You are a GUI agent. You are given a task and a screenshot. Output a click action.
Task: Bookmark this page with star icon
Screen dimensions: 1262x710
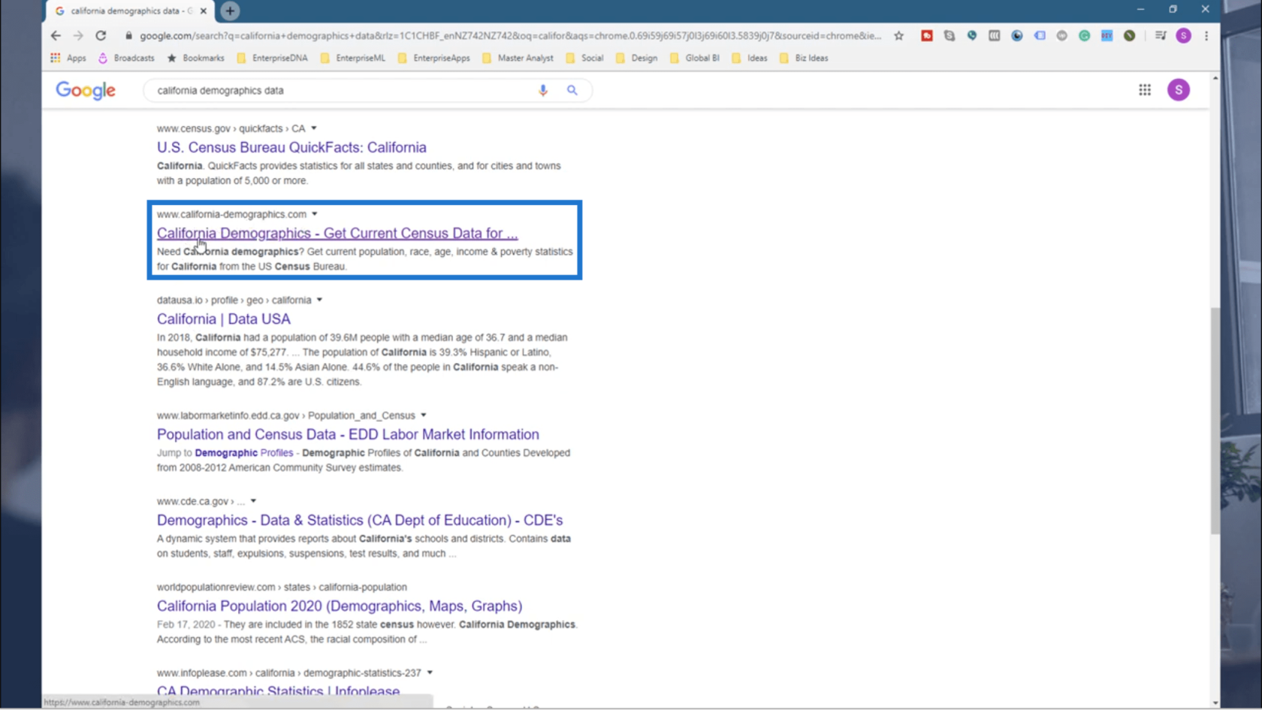tap(898, 35)
